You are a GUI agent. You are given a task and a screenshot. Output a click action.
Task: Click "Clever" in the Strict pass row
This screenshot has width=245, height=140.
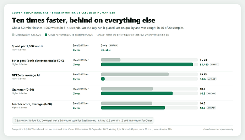76,64
